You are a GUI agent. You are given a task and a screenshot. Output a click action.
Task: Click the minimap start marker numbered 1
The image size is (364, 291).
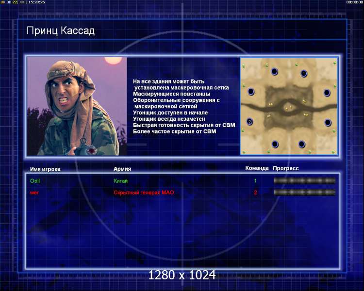tap(304, 74)
